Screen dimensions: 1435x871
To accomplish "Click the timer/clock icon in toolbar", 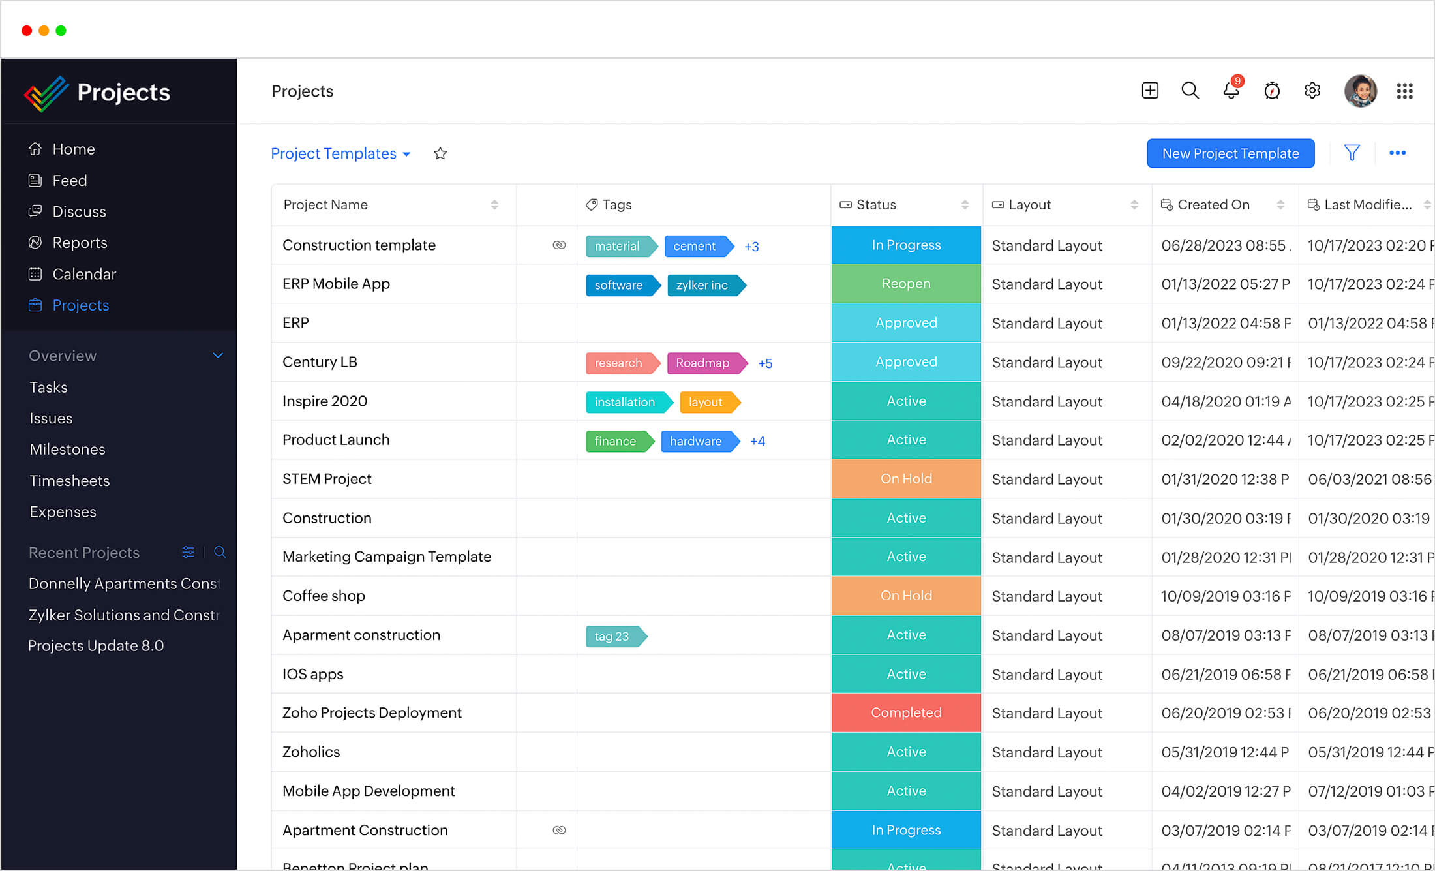I will (1271, 91).
